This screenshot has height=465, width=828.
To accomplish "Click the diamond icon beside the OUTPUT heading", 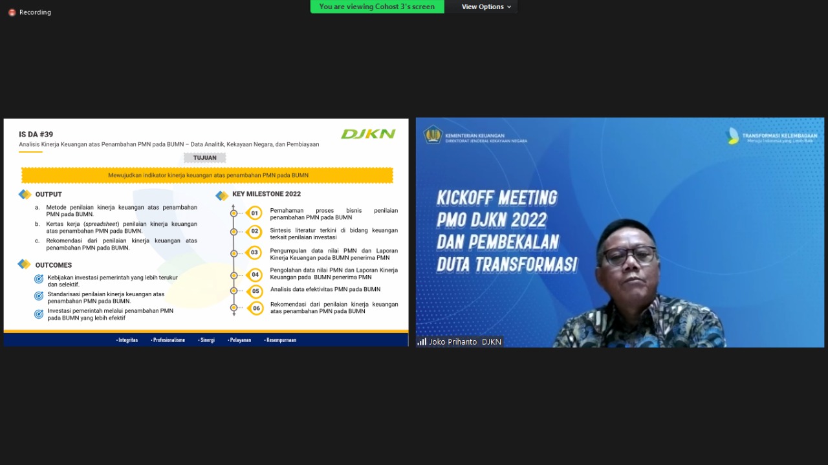I will (x=25, y=194).
